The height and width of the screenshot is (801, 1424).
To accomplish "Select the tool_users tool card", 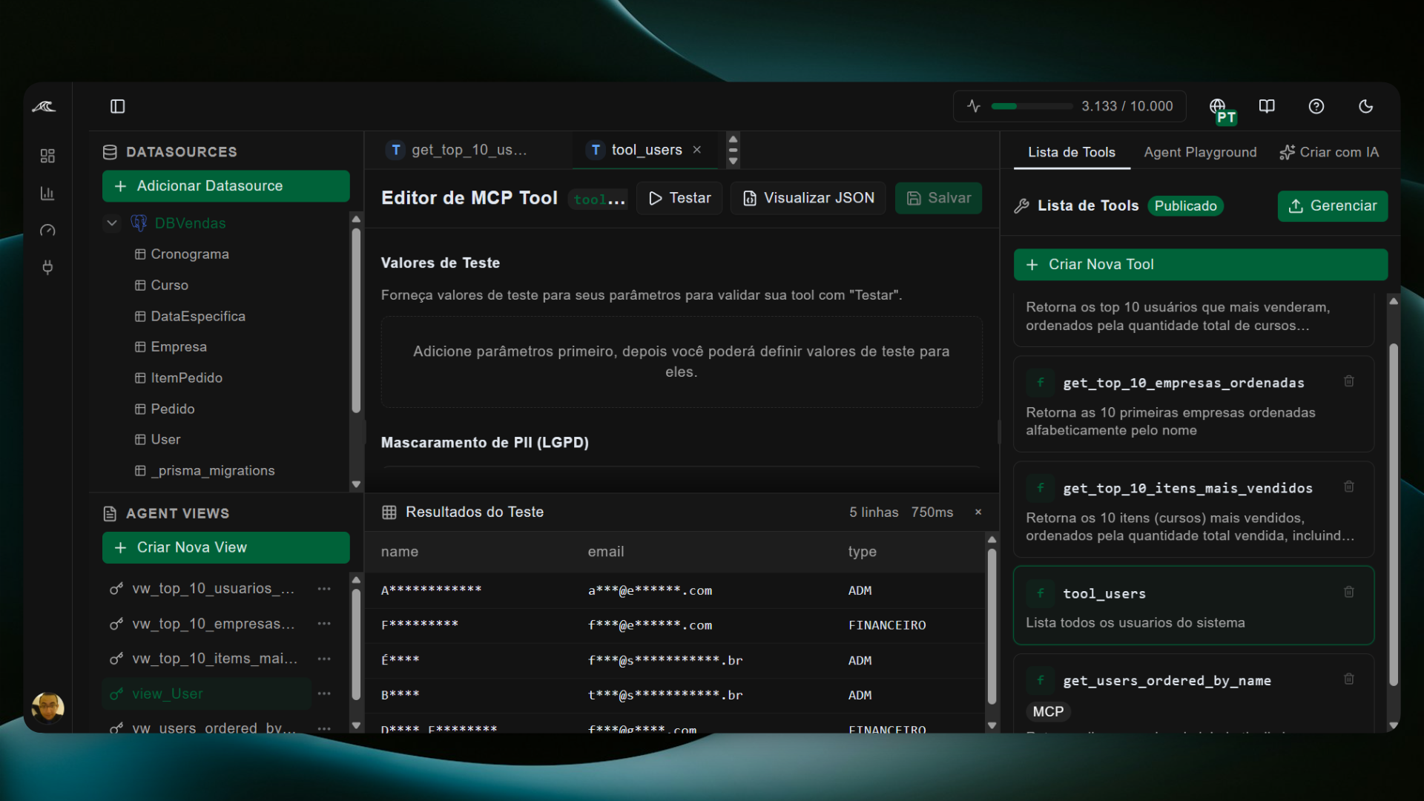I will pyautogui.click(x=1193, y=606).
